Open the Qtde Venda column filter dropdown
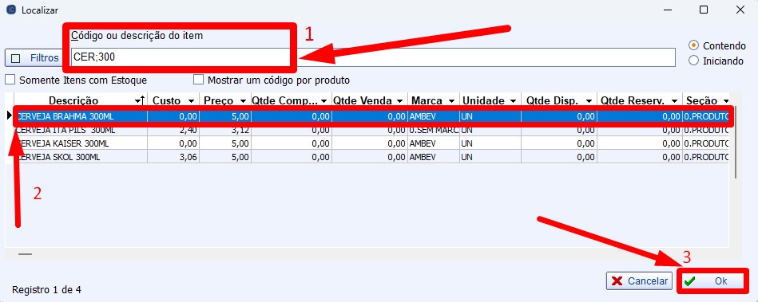The height and width of the screenshot is (302, 758). click(400, 101)
